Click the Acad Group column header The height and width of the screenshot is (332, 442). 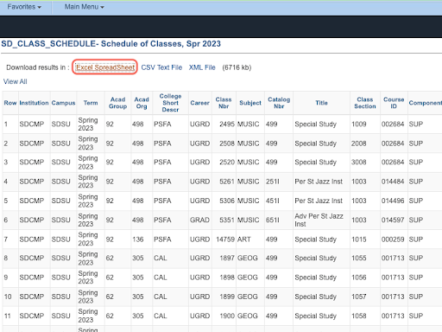(x=117, y=103)
